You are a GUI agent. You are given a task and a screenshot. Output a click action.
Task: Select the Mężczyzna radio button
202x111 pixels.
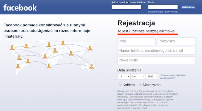point(140,84)
